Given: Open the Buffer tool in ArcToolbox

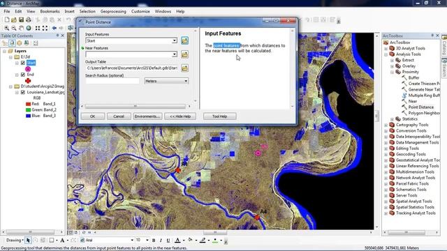Looking at the screenshot, I should 413,77.
